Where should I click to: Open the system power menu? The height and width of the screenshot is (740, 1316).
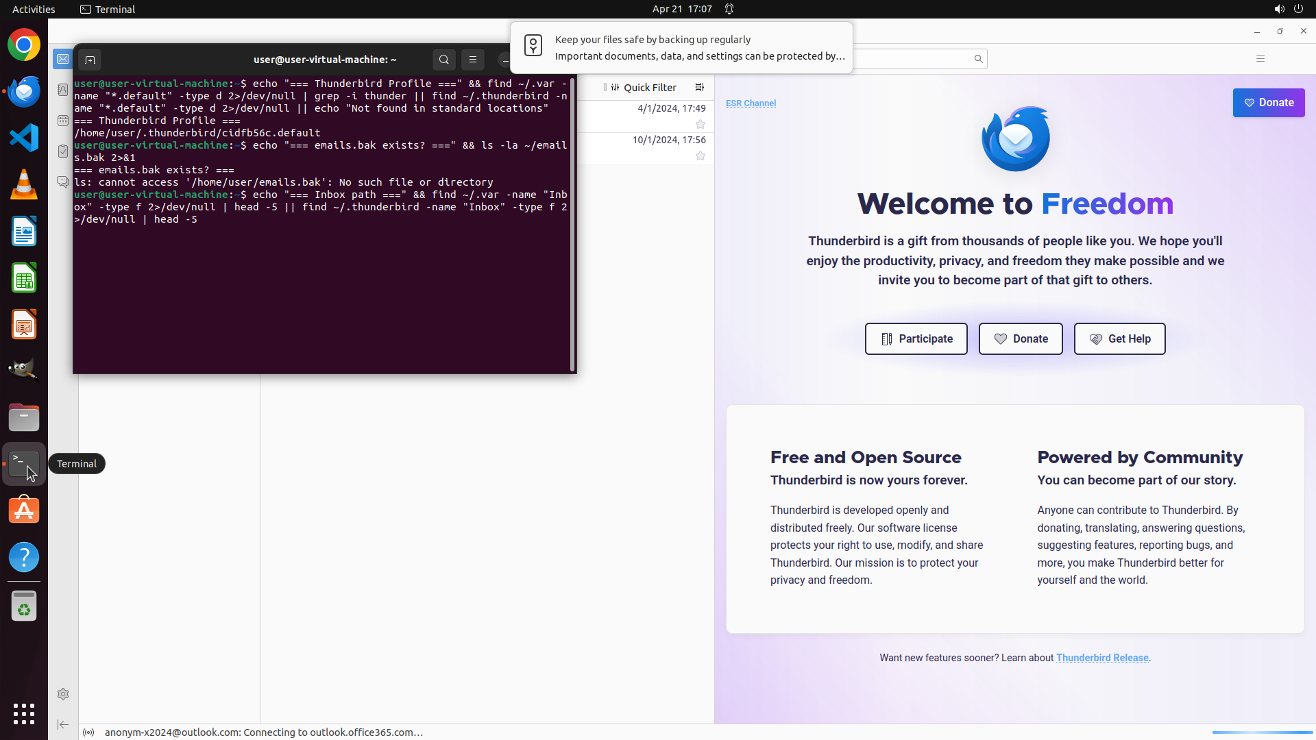tap(1298, 9)
